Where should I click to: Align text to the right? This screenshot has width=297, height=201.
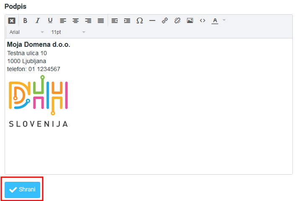(88, 20)
